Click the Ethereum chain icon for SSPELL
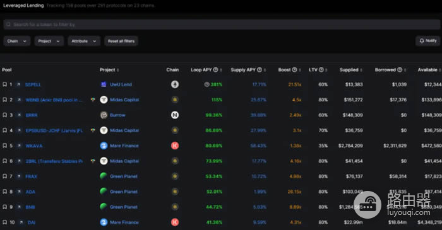 [x=175, y=84]
